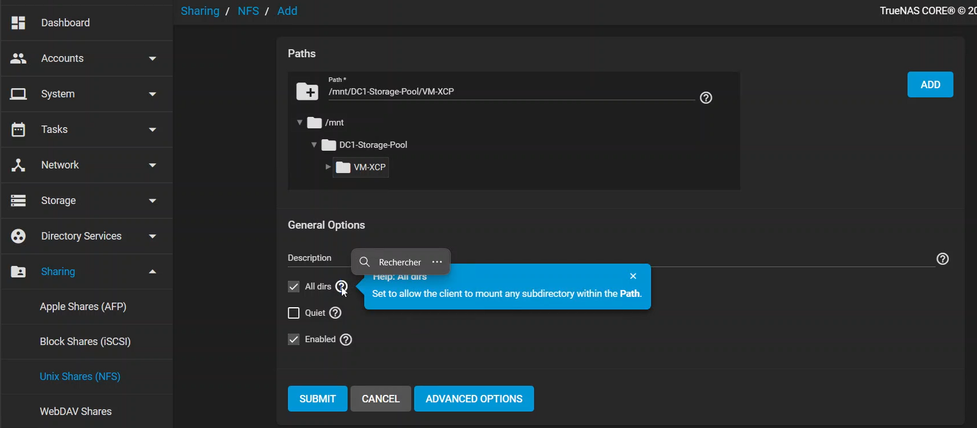Image resolution: width=977 pixels, height=428 pixels.
Task: Expand the VM-XCP folder tree node
Action: click(328, 167)
